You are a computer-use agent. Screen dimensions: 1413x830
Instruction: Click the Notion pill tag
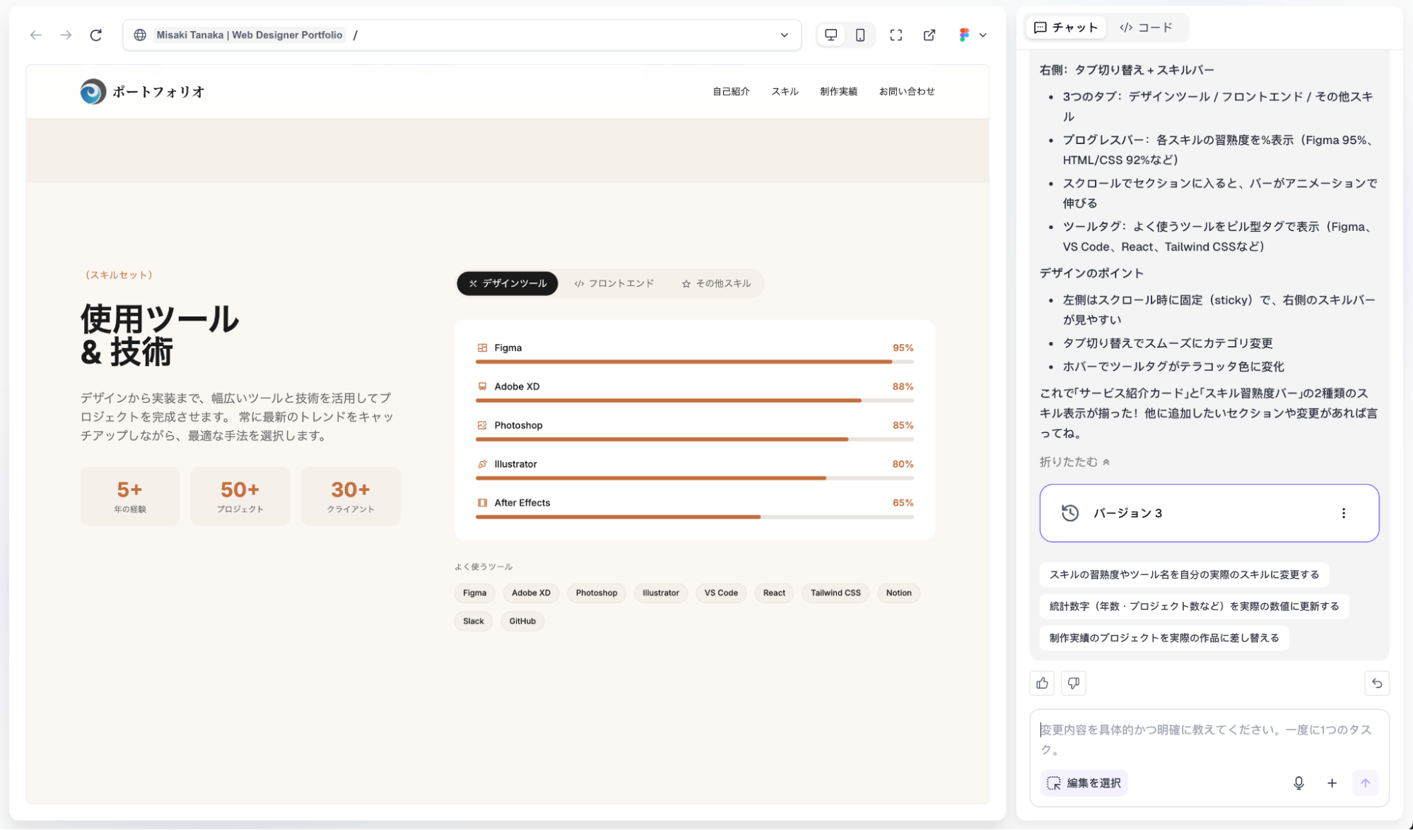[898, 593]
